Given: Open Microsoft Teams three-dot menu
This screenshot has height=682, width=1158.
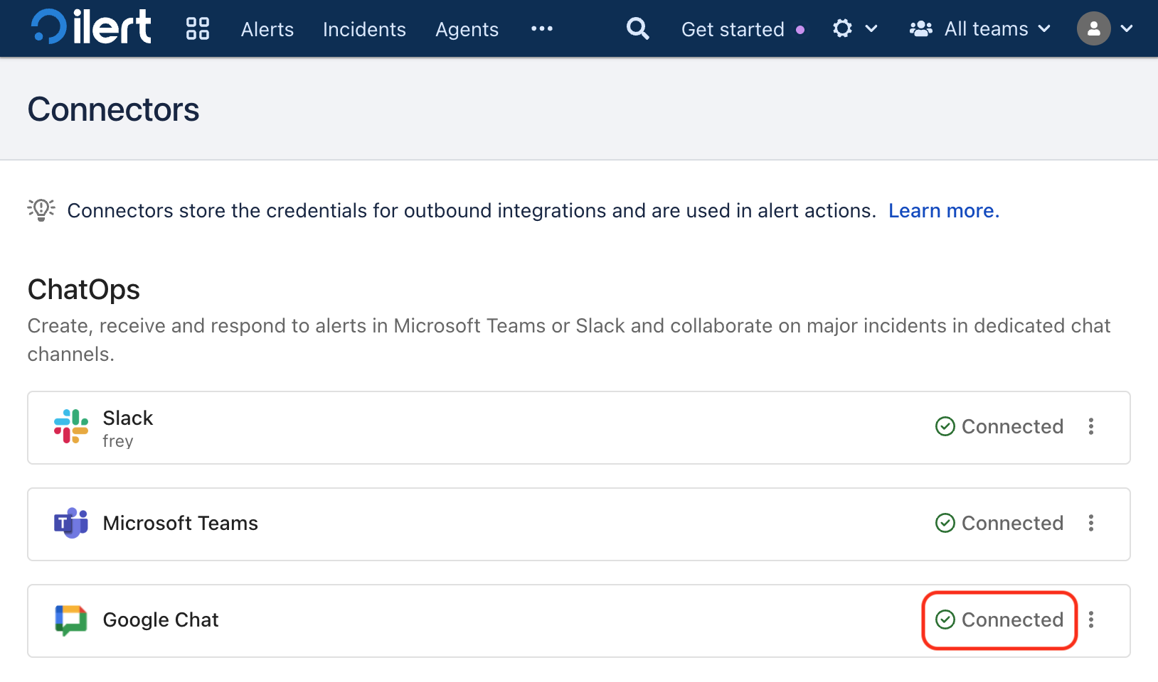Looking at the screenshot, I should click(x=1091, y=524).
